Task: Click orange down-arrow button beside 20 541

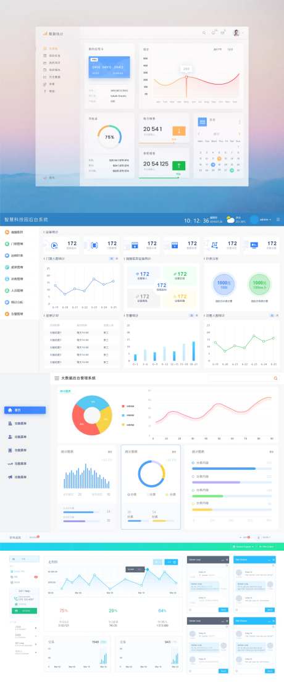Action: [179, 131]
